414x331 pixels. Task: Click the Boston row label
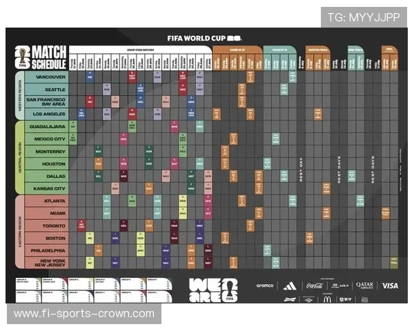[x=47, y=238]
